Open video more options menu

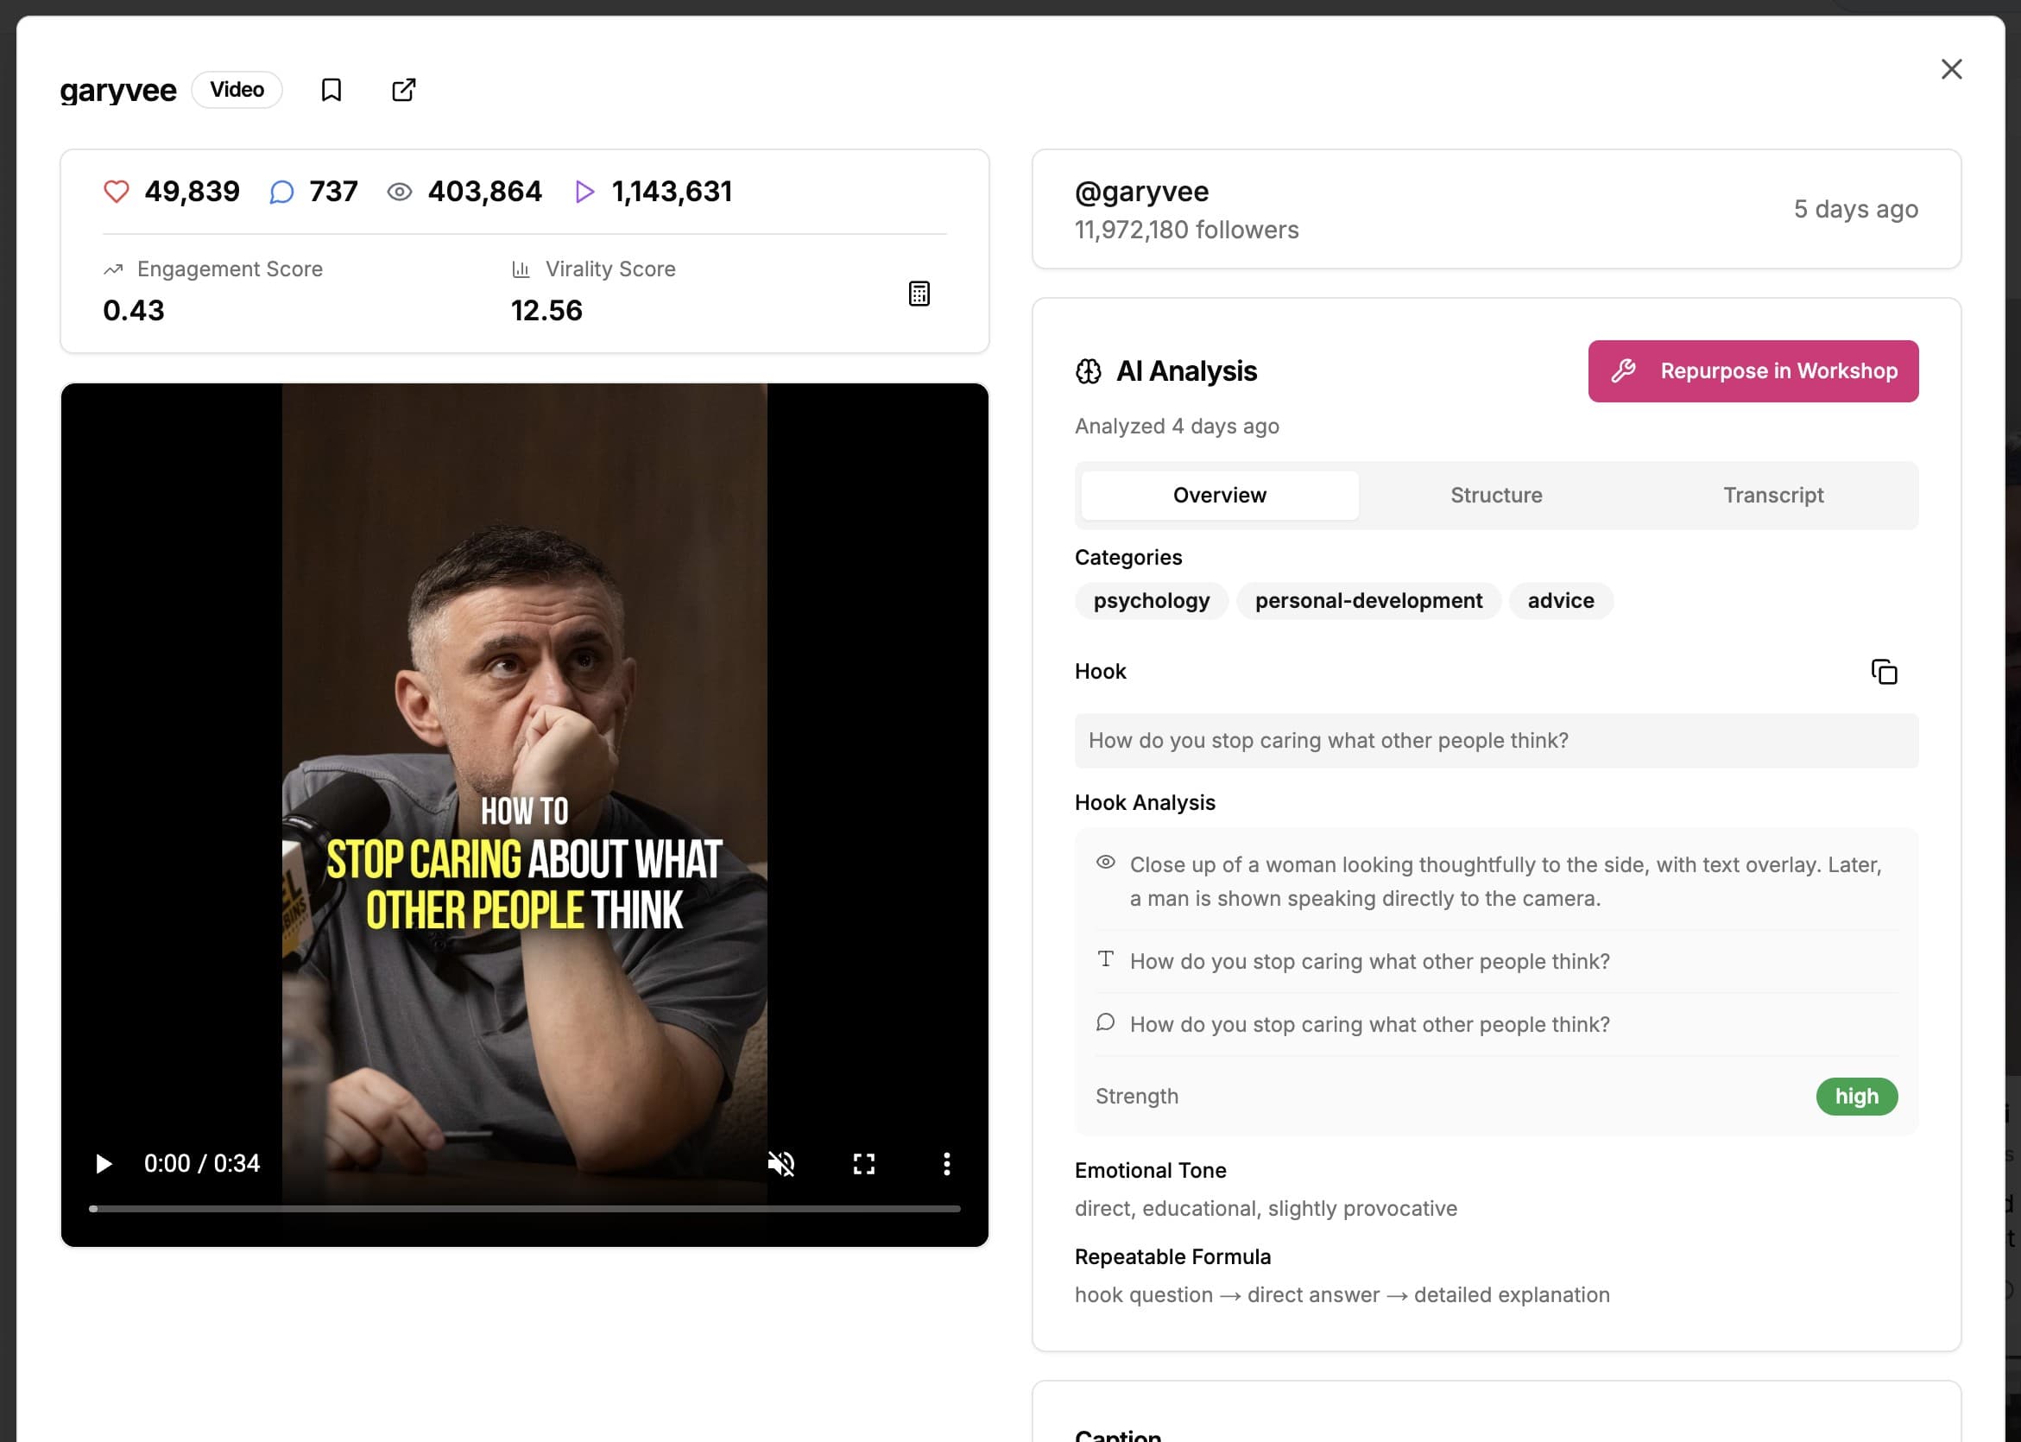click(x=946, y=1163)
